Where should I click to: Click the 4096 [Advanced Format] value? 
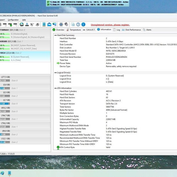pos(116,110)
